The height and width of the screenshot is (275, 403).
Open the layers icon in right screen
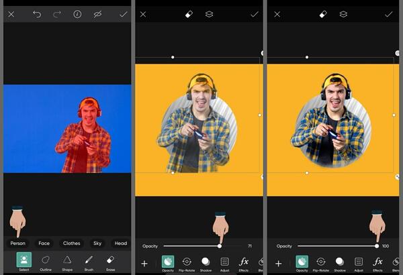point(343,14)
